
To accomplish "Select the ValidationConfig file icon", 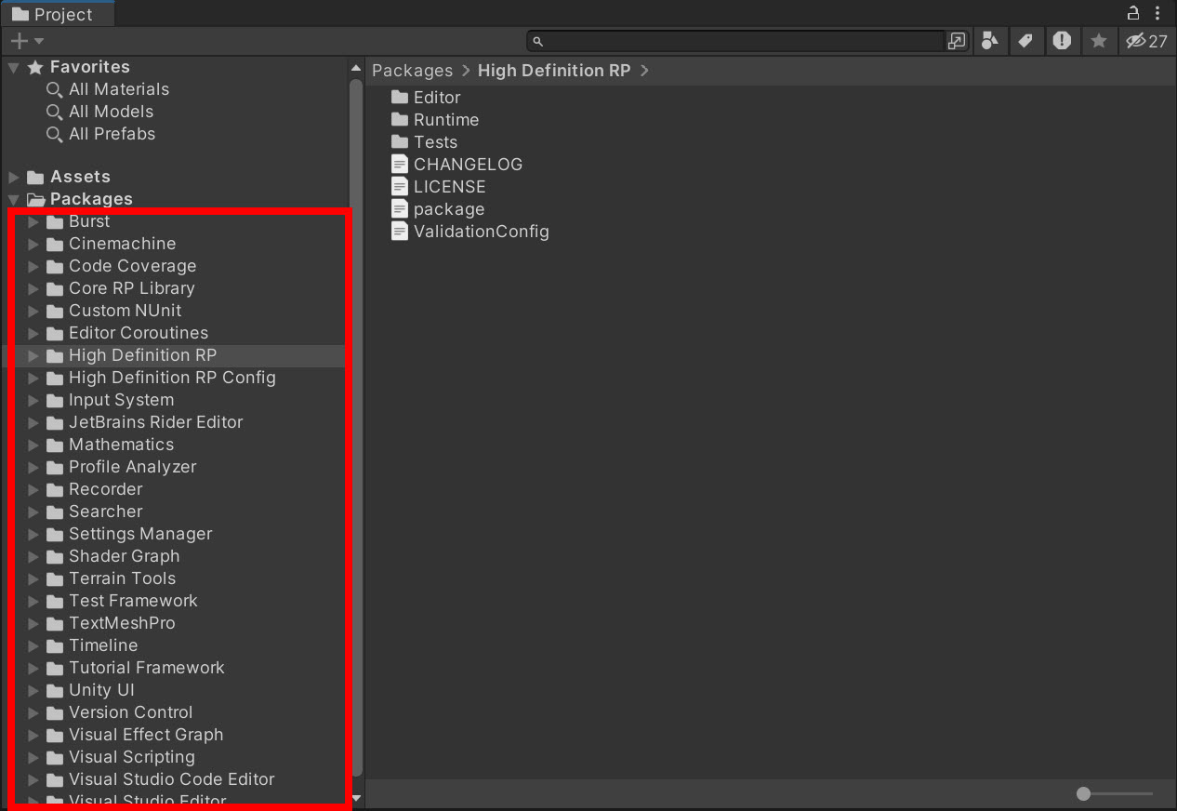I will point(400,232).
